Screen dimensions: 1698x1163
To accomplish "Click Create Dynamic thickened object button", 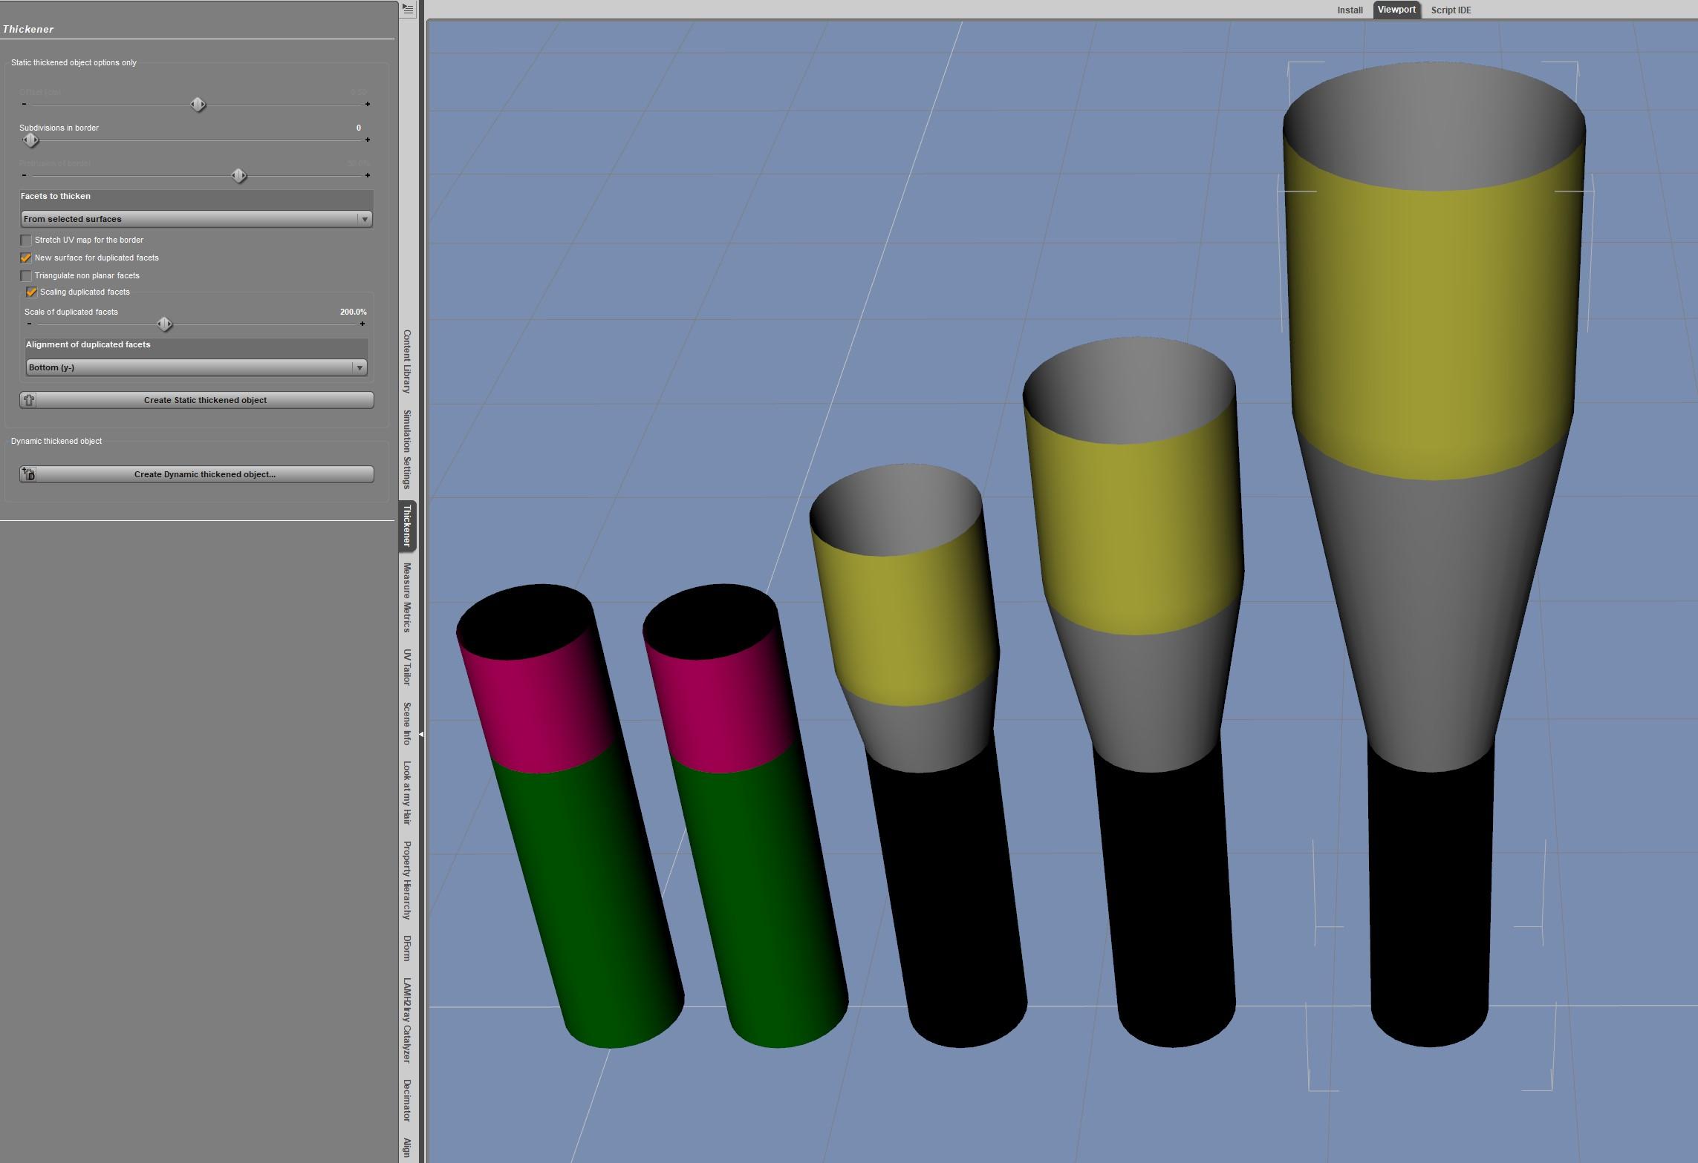I will click(205, 474).
